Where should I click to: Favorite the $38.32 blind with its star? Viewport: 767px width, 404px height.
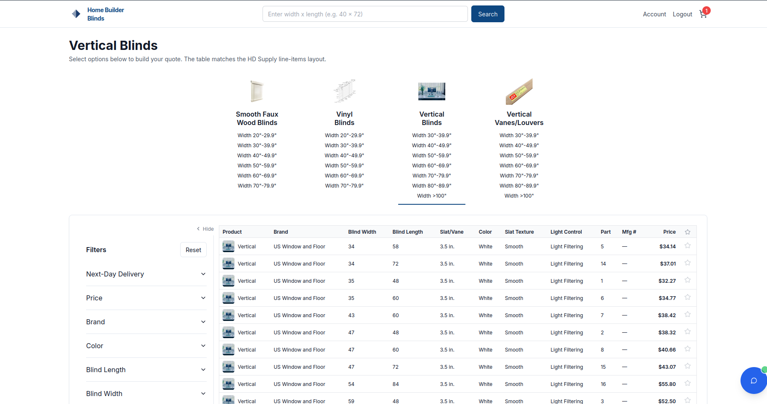coord(688,331)
